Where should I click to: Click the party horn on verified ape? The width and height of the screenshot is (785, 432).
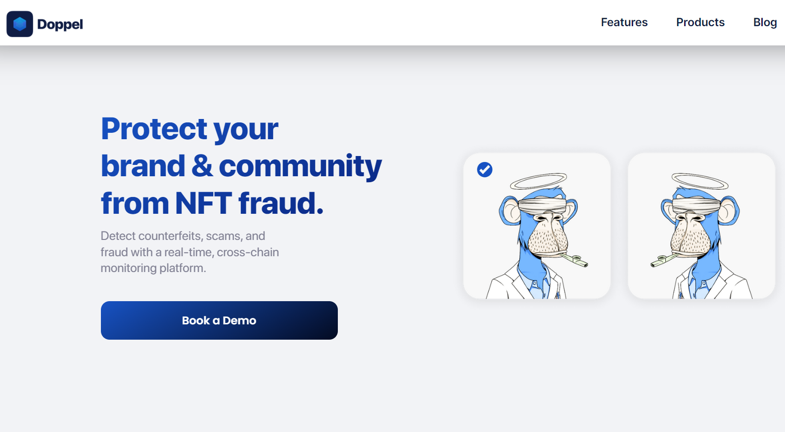(574, 259)
